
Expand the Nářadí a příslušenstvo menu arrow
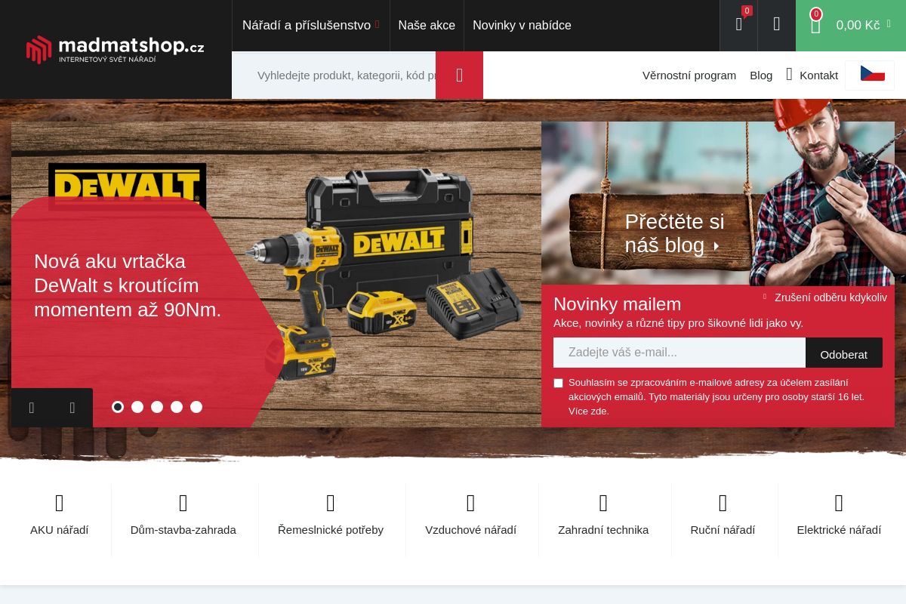(377, 25)
